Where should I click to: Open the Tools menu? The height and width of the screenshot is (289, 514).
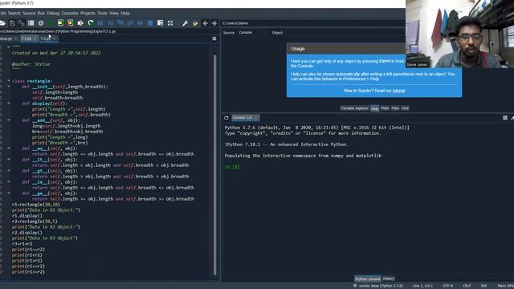coord(102,13)
